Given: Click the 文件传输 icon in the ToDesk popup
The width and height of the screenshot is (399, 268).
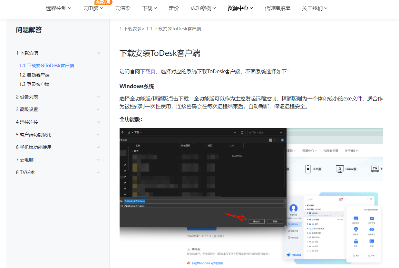Looking at the screenshot, I should [371, 219].
